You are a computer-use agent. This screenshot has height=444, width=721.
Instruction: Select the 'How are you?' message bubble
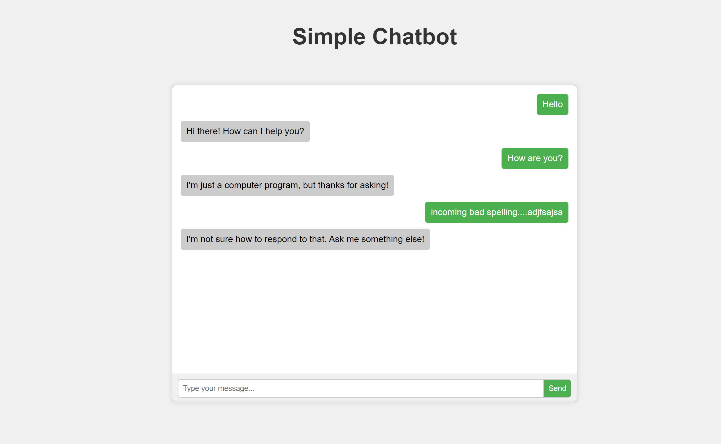(535, 158)
